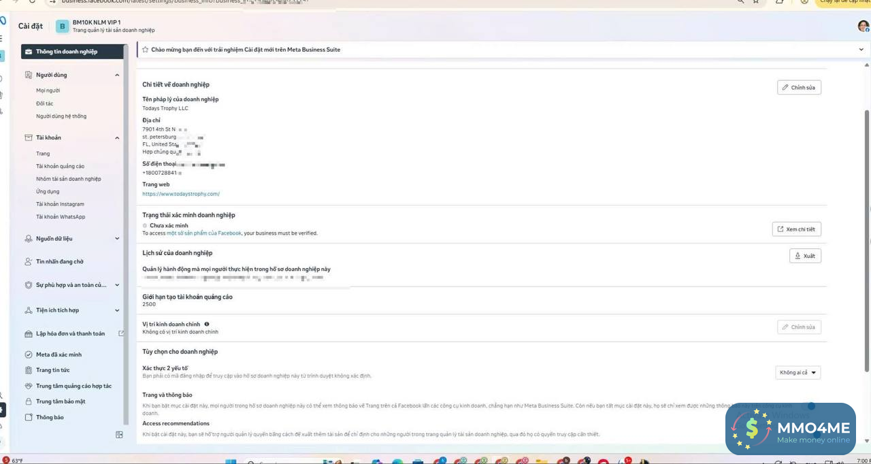Open Trang tin tức

(53, 370)
